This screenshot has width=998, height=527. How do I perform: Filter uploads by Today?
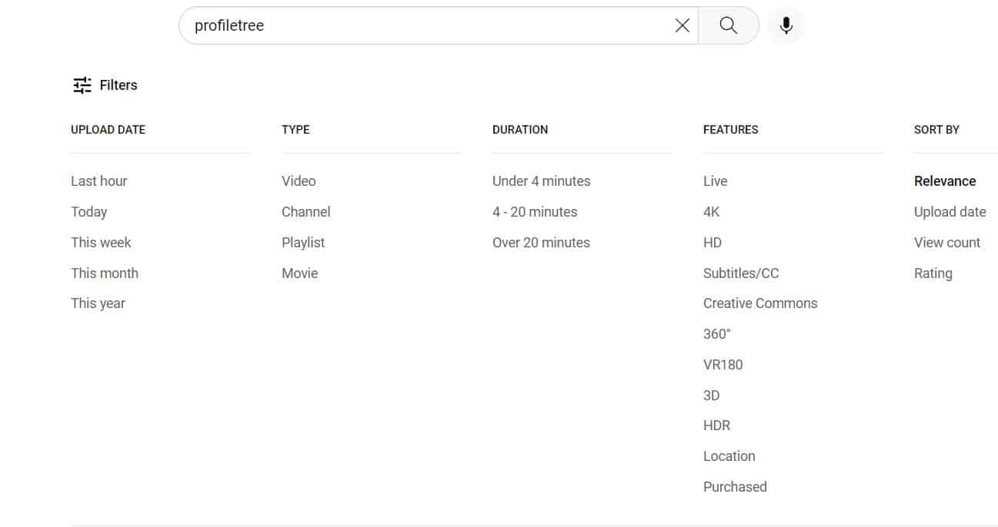coord(89,212)
